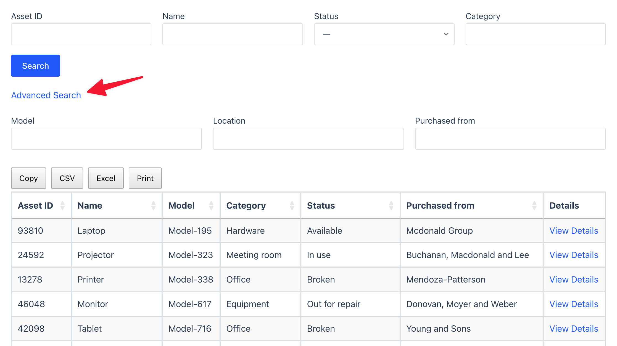This screenshot has height=346, width=617.
Task: Copy table data to clipboard
Action: pos(28,178)
